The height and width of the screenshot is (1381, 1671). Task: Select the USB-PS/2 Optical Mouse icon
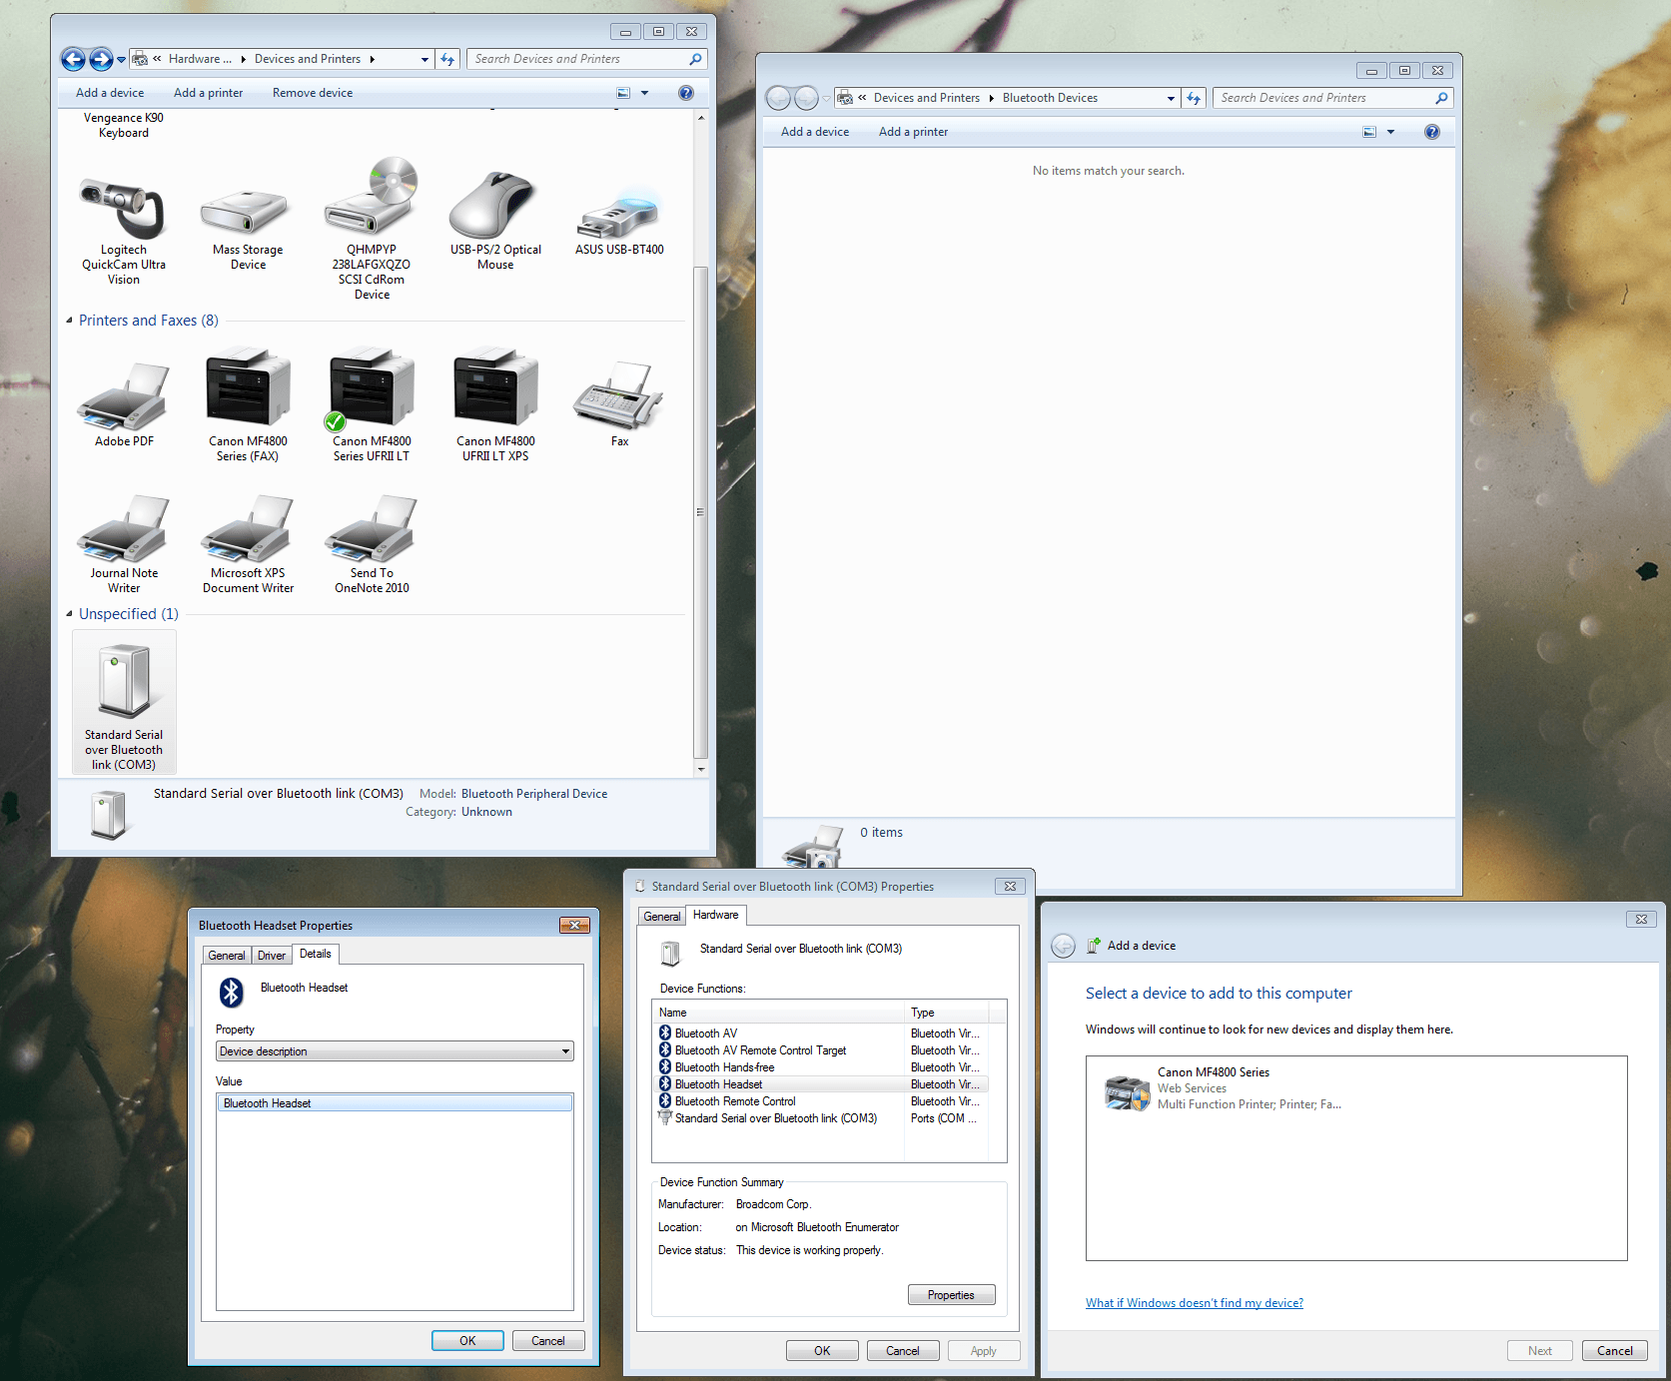tap(495, 205)
